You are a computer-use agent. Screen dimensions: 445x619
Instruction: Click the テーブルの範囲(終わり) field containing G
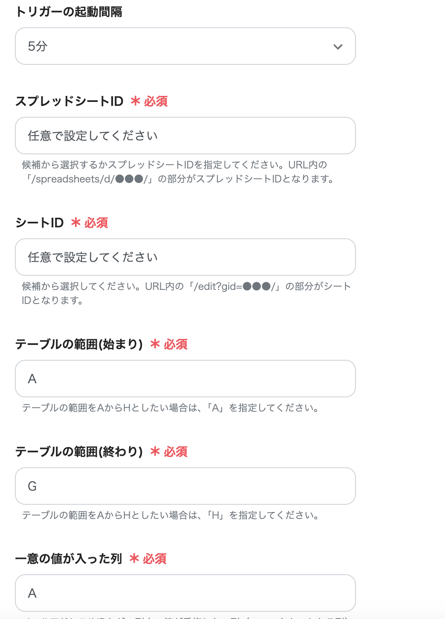(x=185, y=486)
